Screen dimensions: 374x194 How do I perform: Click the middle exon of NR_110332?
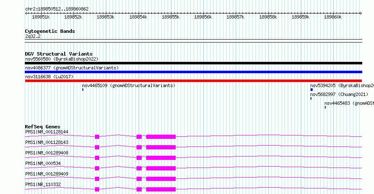click(x=139, y=189)
